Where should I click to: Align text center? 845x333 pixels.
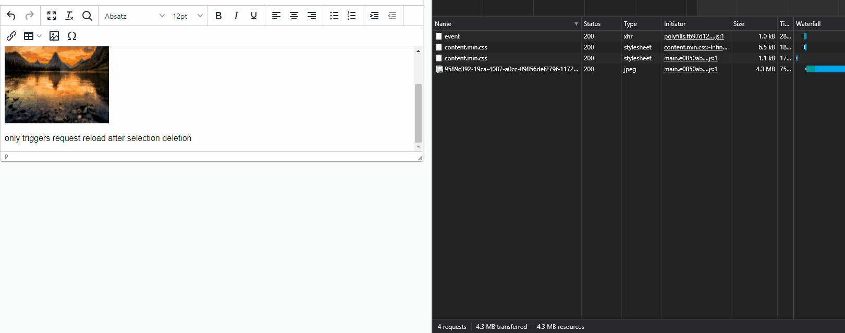click(294, 16)
